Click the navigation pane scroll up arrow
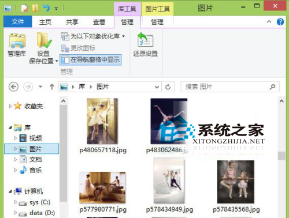The width and height of the screenshot is (289, 218). [64, 101]
